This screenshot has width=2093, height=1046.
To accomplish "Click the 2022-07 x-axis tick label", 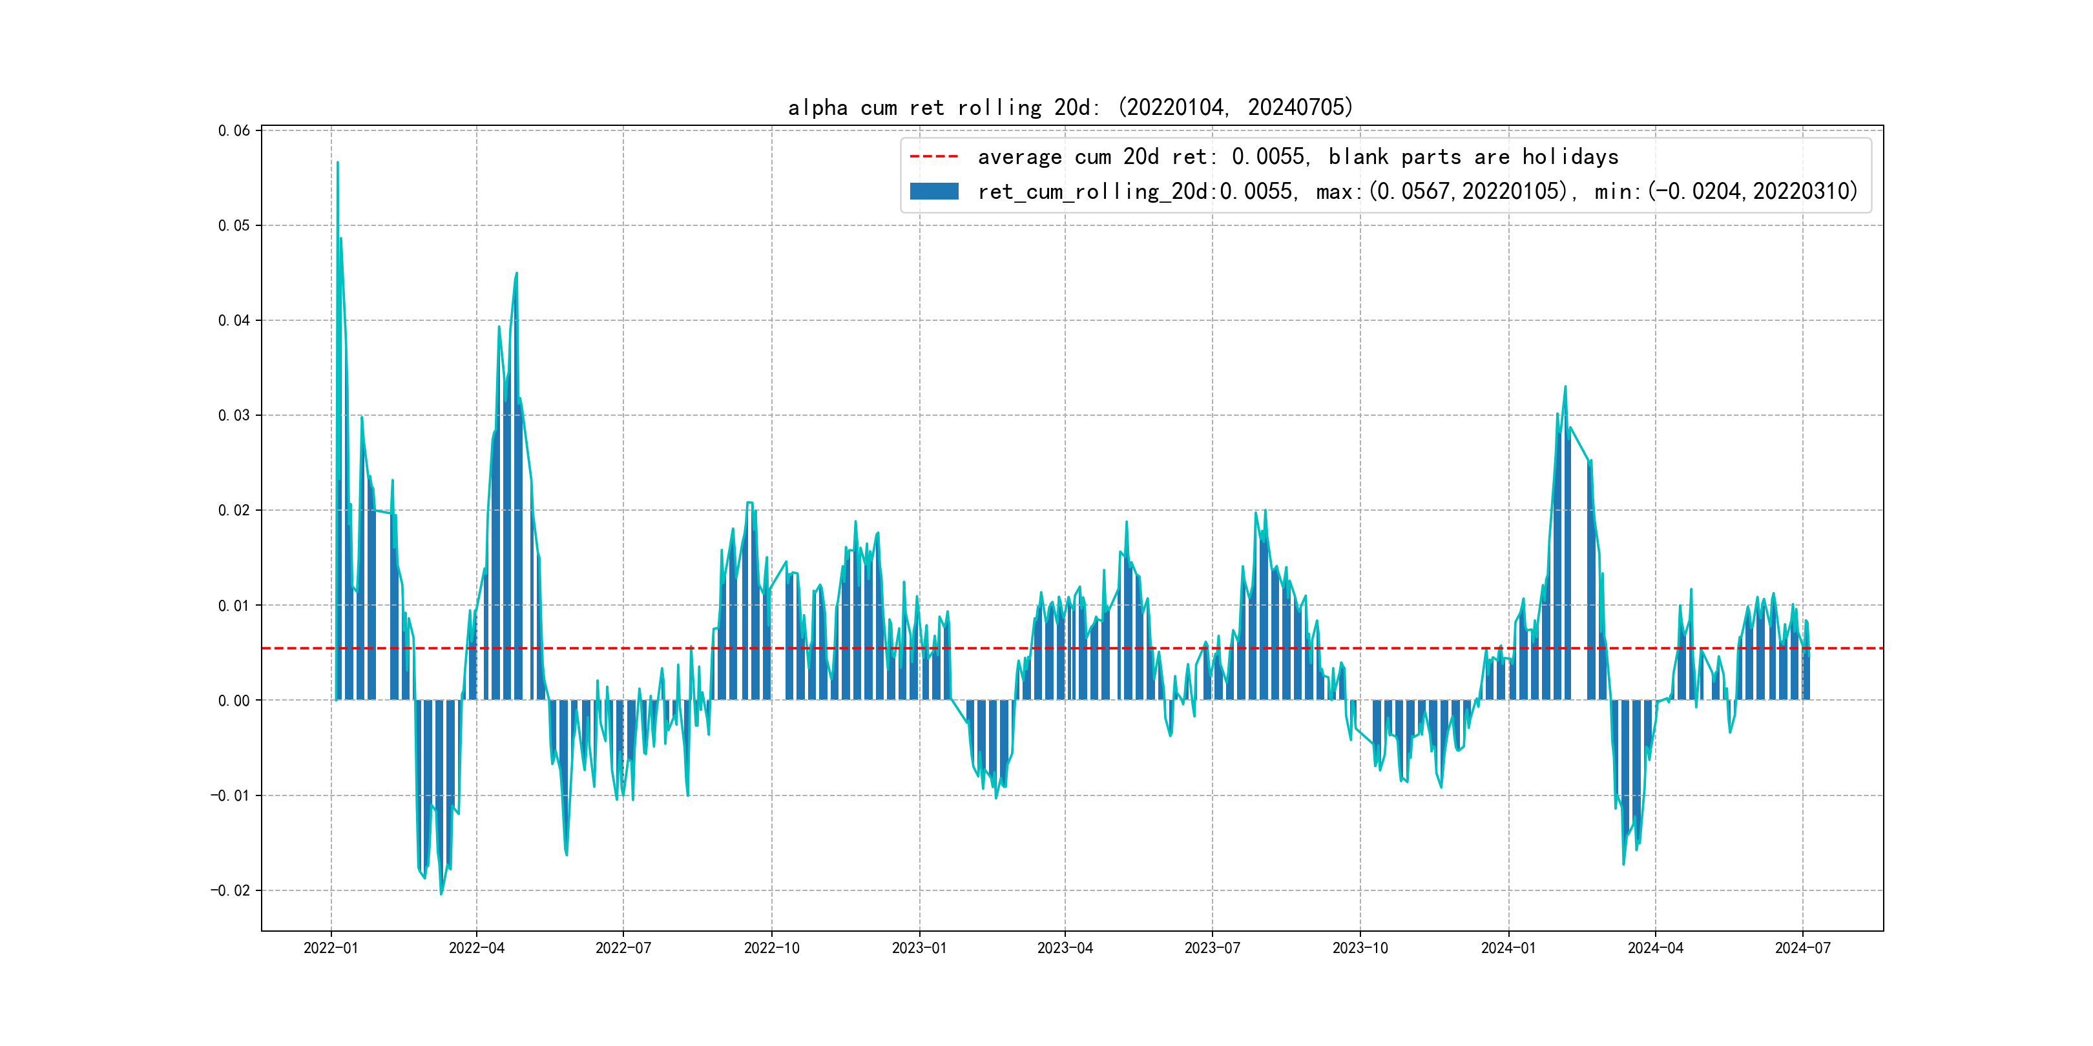I will [623, 948].
